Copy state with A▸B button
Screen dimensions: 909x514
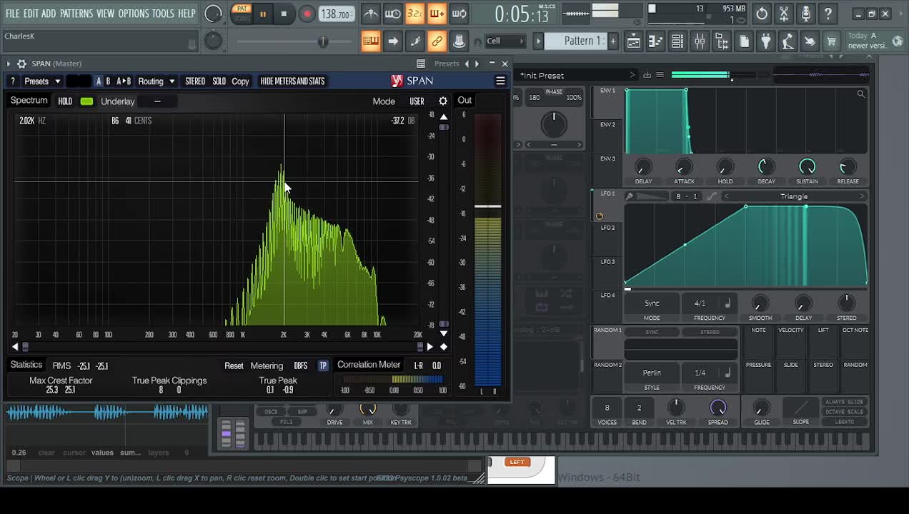coord(124,81)
